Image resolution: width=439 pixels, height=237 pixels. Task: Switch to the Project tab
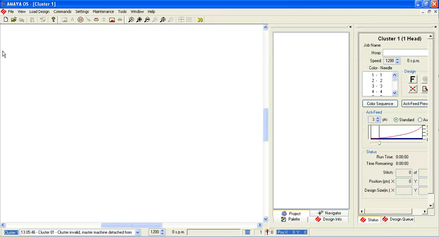(291, 214)
